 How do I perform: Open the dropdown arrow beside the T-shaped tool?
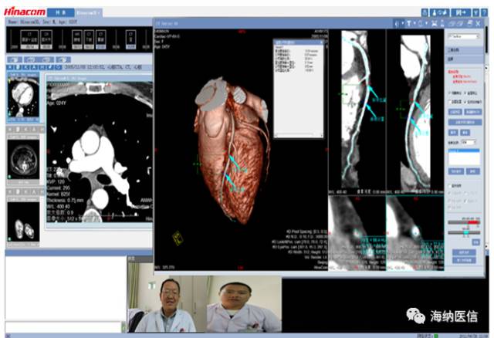(x=414, y=23)
